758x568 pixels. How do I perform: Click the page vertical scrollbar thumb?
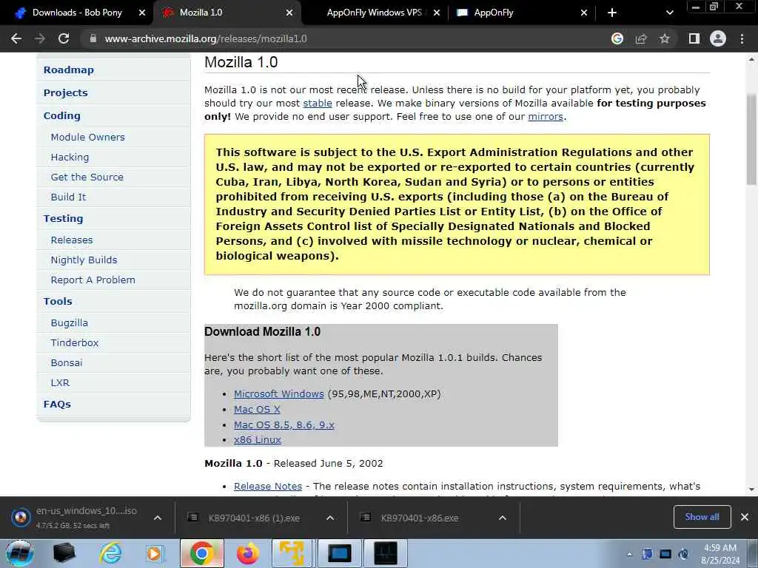(751, 139)
